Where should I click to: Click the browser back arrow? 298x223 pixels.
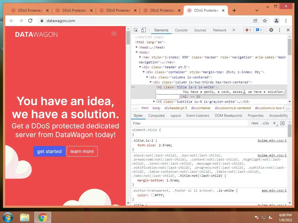[x=12, y=21]
